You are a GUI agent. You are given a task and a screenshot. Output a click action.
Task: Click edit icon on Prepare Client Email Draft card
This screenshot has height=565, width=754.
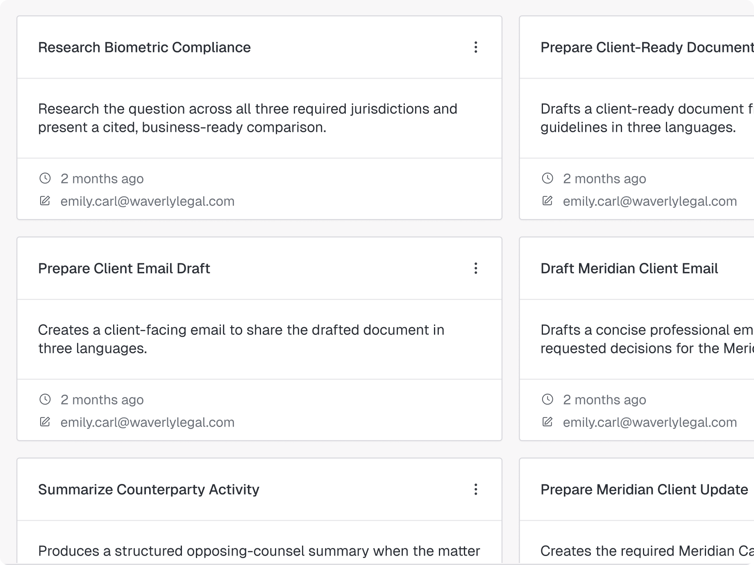click(45, 422)
